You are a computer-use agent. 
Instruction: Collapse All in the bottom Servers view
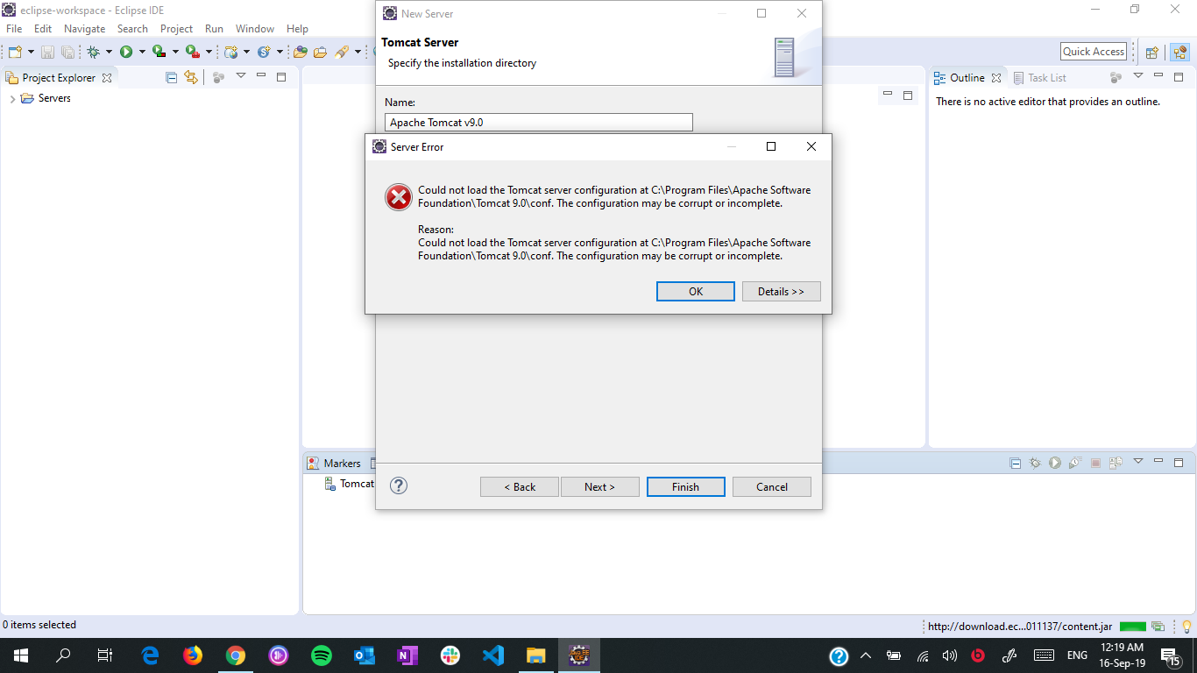pyautogui.click(x=1016, y=463)
